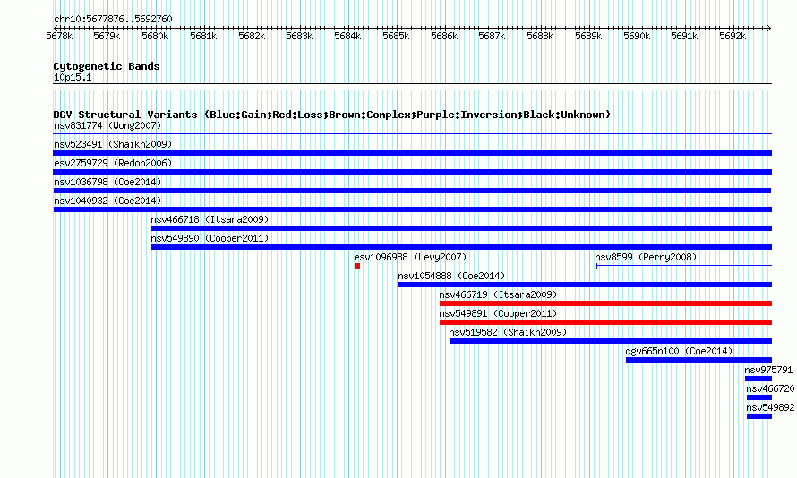Select the thin nsv8599 variant line
Image resolution: width=797 pixels, height=478 pixels.
[x=683, y=266]
